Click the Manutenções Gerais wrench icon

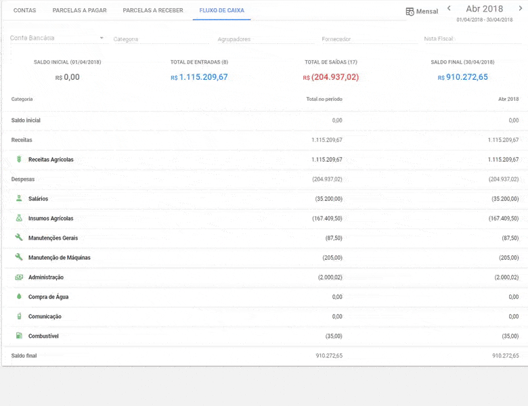point(19,238)
